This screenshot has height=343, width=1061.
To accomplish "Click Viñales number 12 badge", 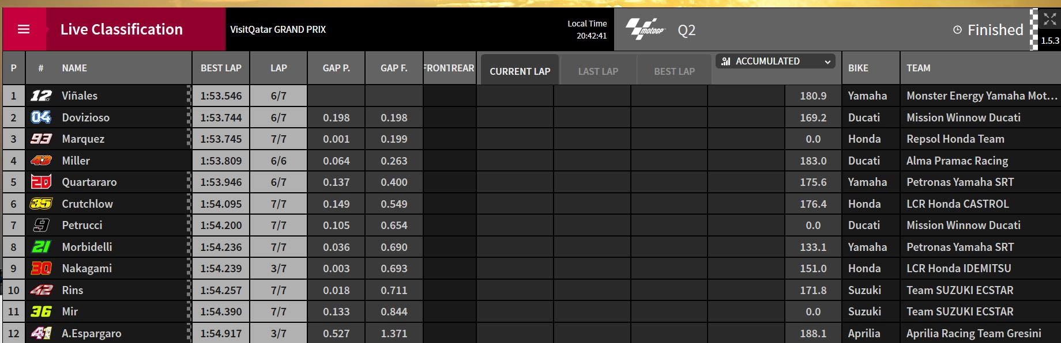I will (x=41, y=96).
